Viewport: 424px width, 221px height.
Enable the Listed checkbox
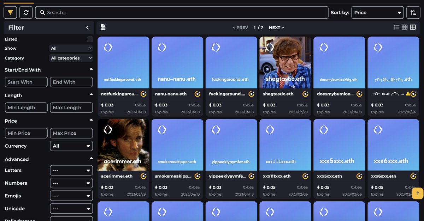90,39
